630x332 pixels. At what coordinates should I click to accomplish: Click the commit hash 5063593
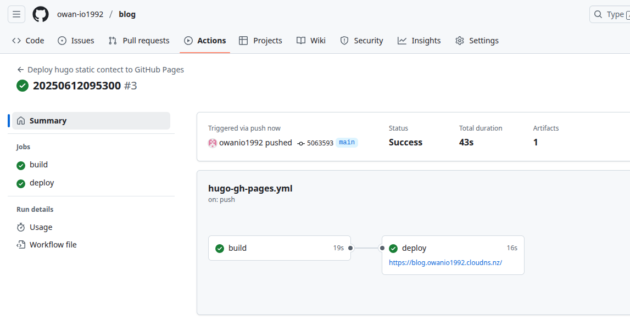click(320, 143)
